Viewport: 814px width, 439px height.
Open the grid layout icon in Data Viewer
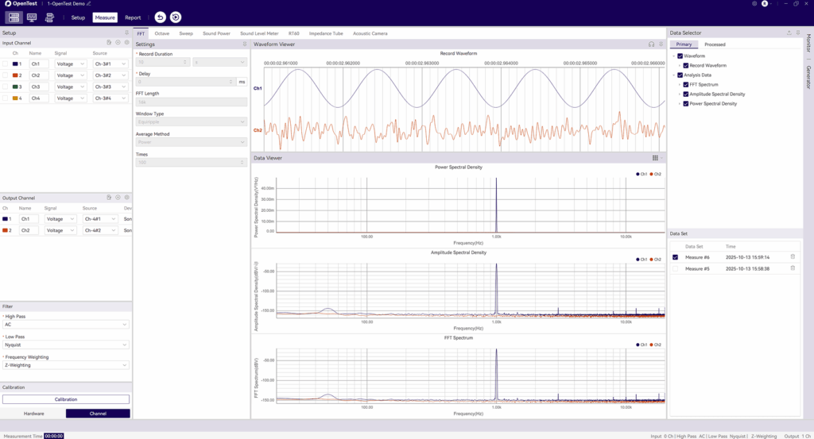click(x=655, y=158)
